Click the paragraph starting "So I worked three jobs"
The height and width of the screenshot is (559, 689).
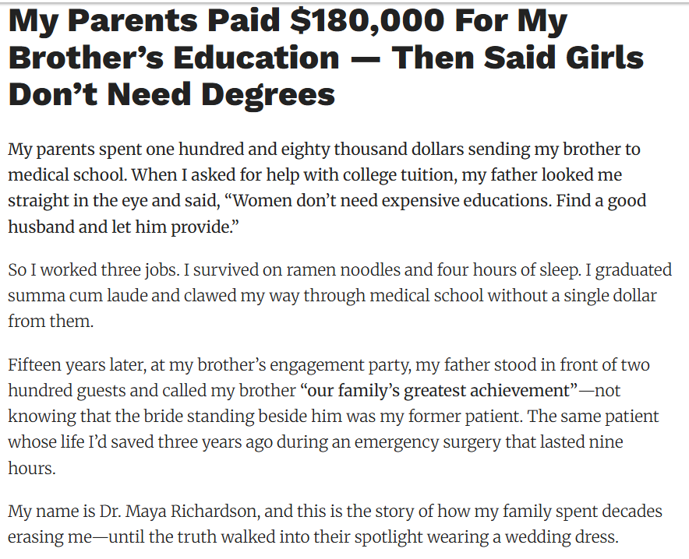click(340, 295)
